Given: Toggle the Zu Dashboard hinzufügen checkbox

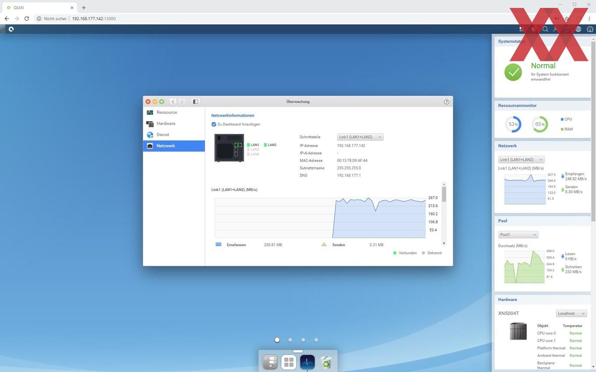Looking at the screenshot, I should 214,124.
